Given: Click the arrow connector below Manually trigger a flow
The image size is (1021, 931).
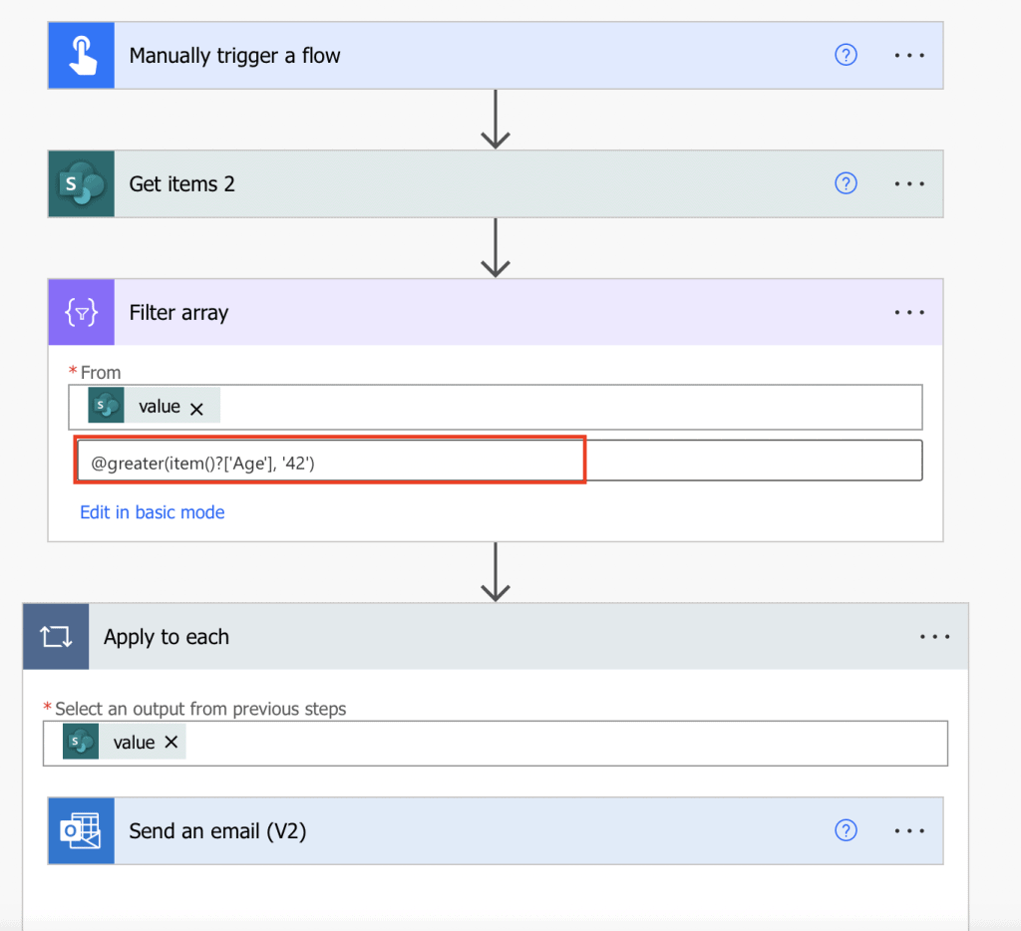Looking at the screenshot, I should [x=496, y=120].
